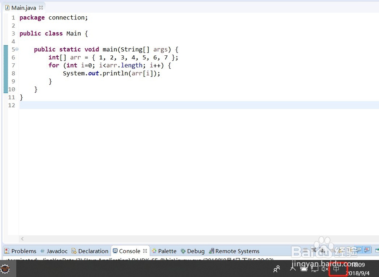
Task: Click the Java file icon on Main.java tab
Action: coord(7,8)
